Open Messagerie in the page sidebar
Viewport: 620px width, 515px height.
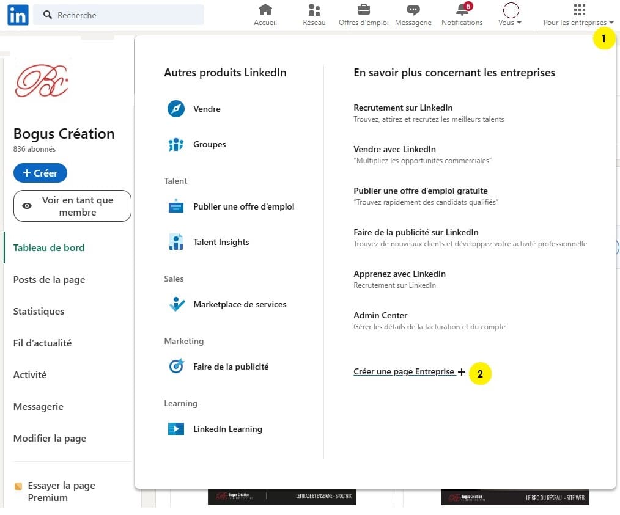39,406
